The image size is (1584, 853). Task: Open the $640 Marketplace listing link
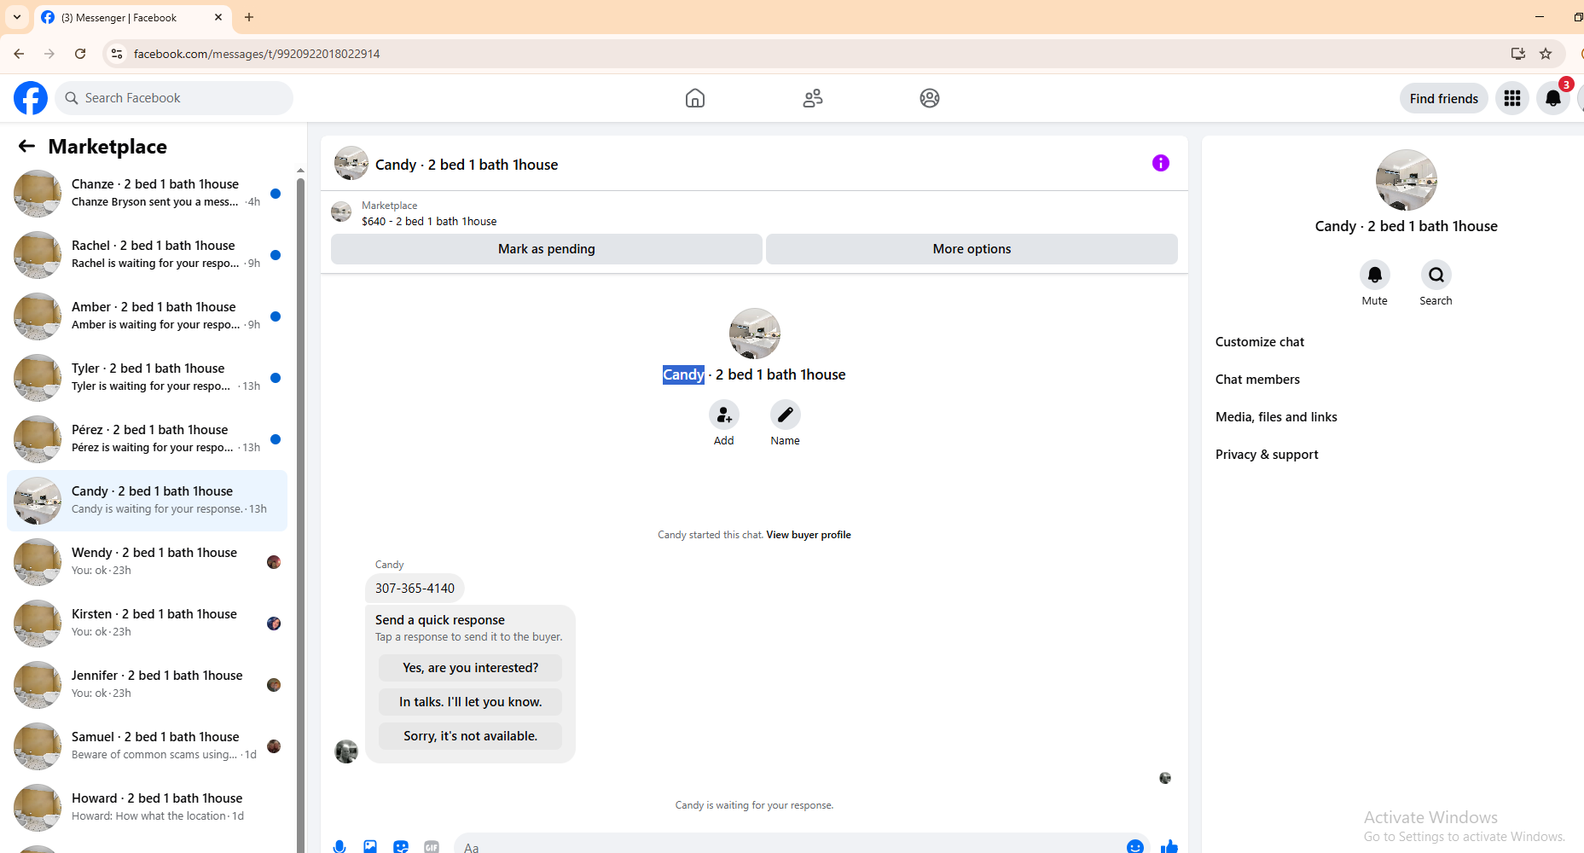(429, 221)
